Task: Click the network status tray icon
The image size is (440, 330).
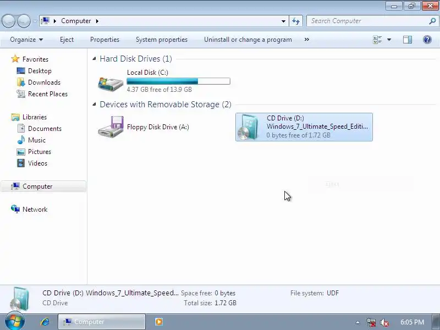Action: [x=371, y=322]
